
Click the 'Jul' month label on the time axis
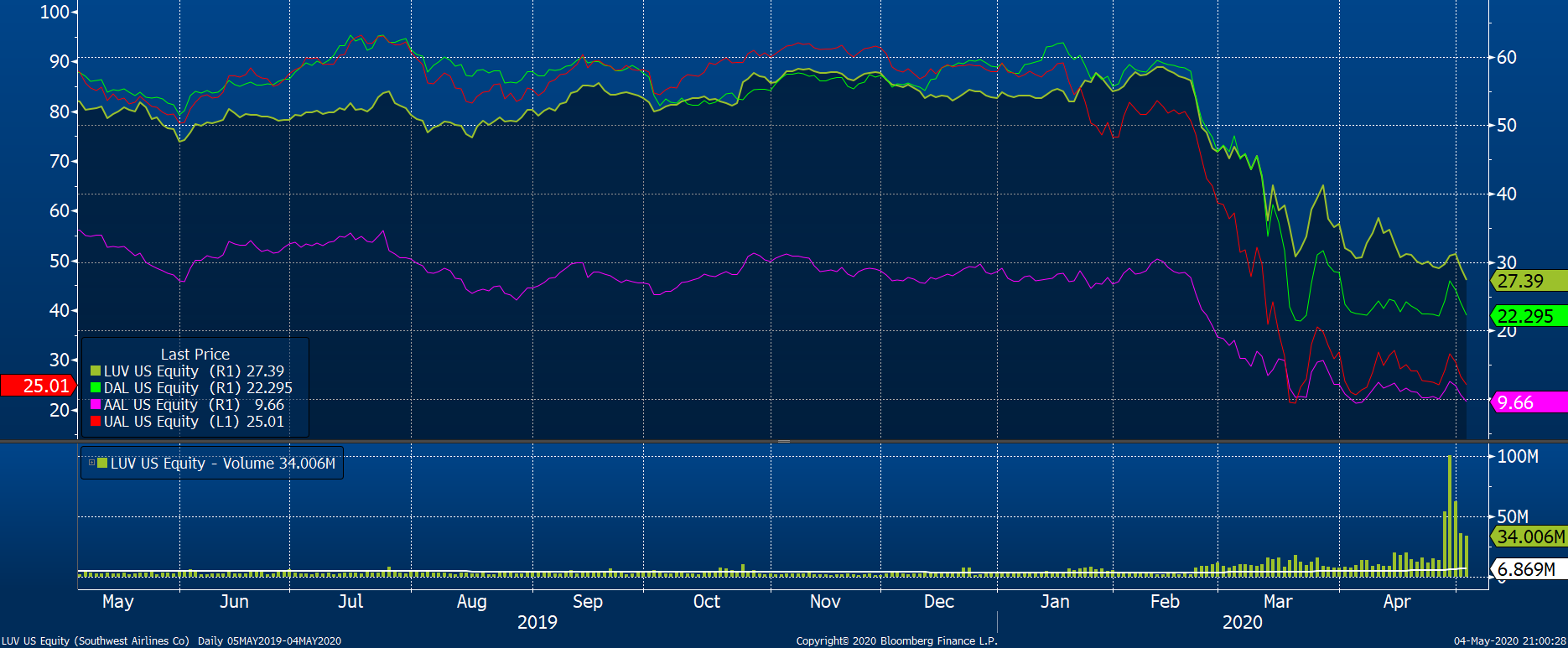click(350, 602)
